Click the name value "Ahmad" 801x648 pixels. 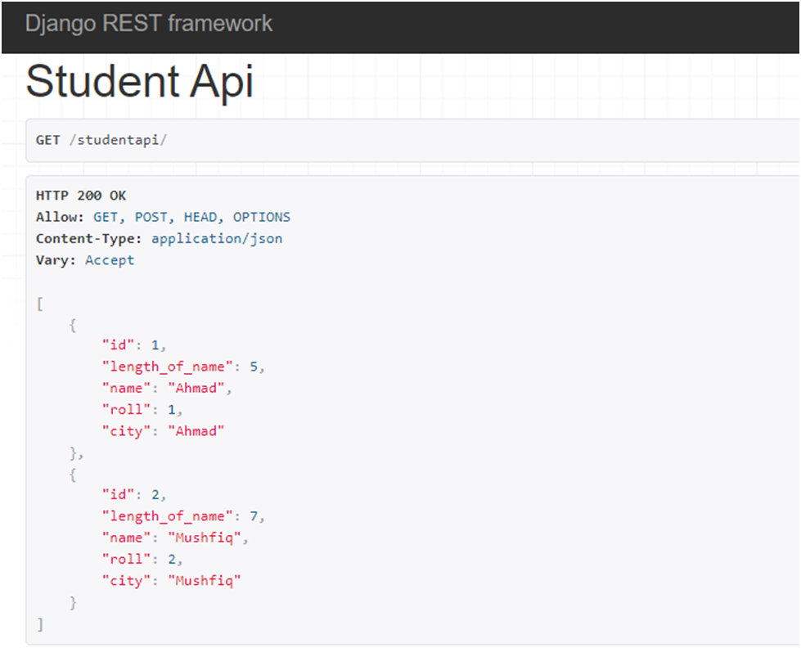click(x=196, y=389)
